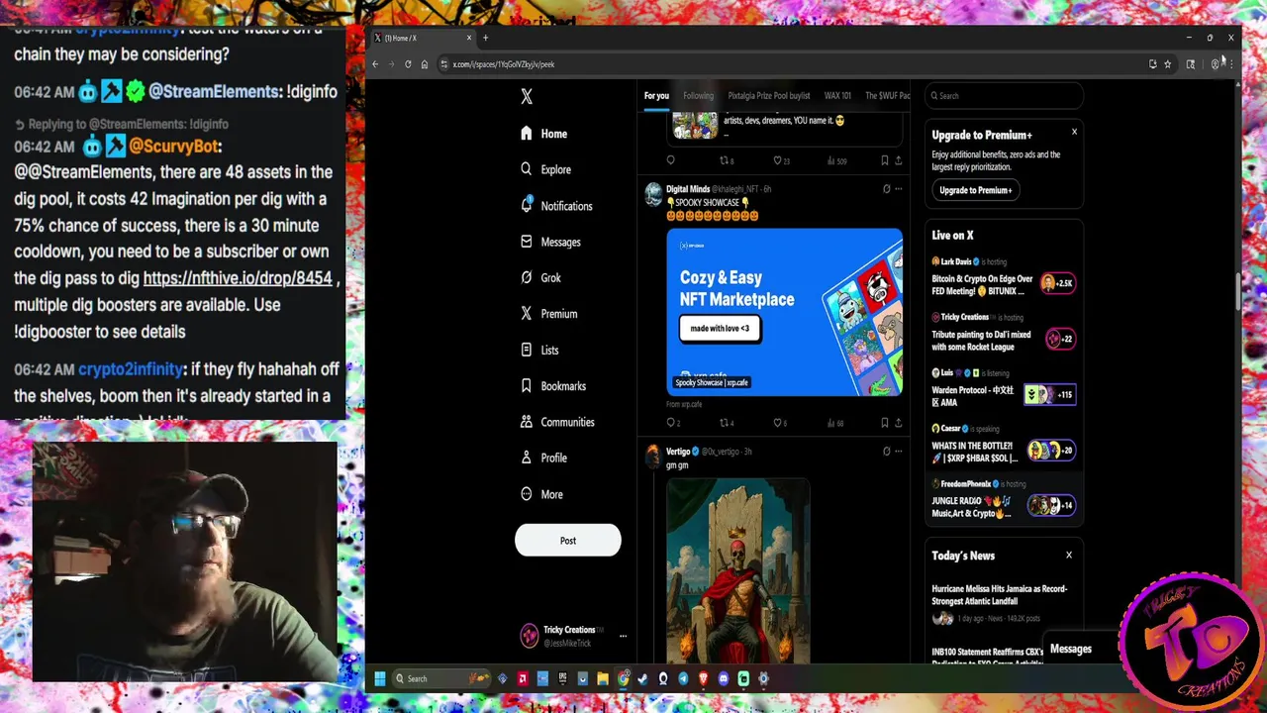Open the Notifications bell icon
This screenshot has height=713, width=1267.
tap(527, 205)
